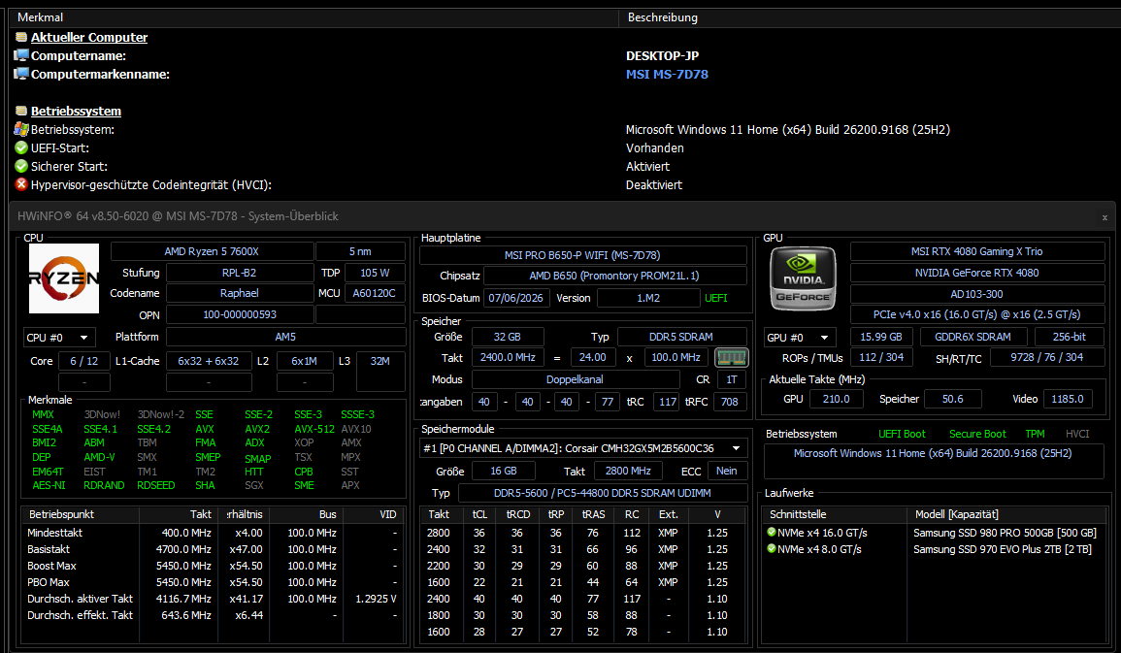Click the module clock 2800 MHz field
Screen dimensions: 1121x653
click(628, 471)
